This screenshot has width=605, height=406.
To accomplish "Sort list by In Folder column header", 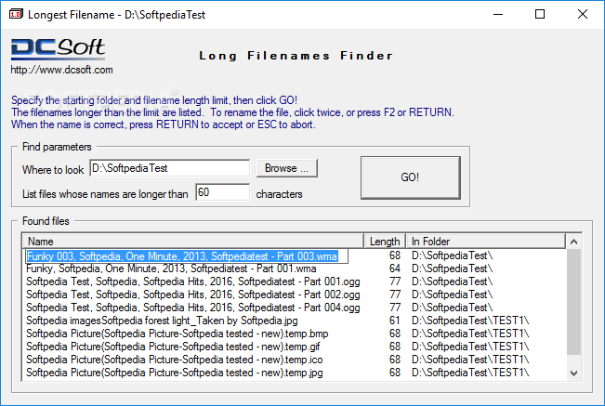I will 486,242.
